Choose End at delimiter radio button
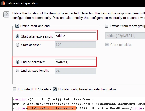 tap(18, 62)
